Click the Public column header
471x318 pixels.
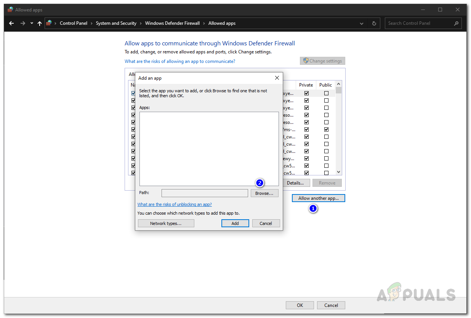(x=326, y=85)
